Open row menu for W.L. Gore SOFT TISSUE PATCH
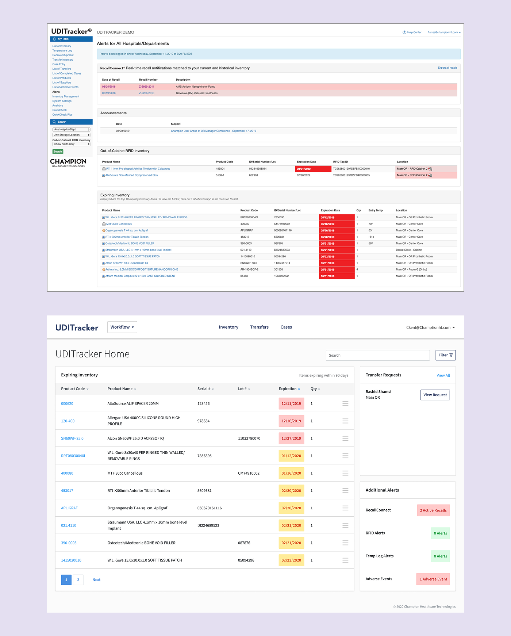 click(x=345, y=560)
